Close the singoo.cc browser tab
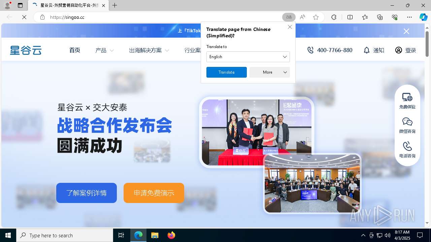This screenshot has width=431, height=242. tap(104, 5)
